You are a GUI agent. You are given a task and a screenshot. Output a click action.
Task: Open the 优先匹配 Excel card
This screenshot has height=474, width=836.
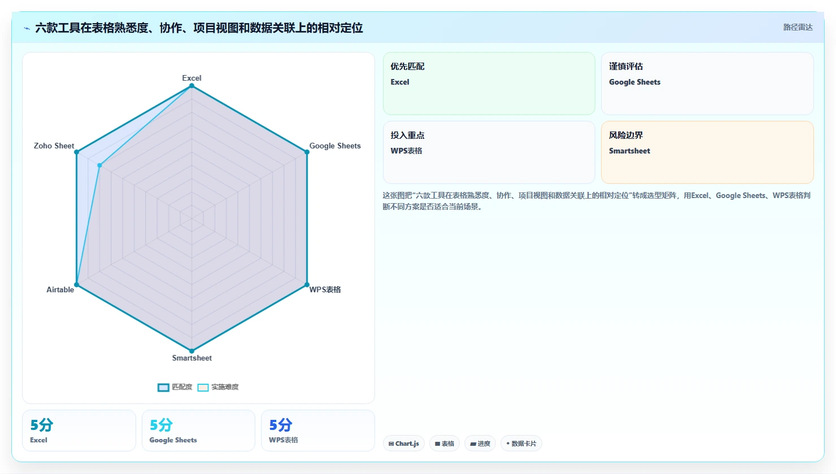(x=489, y=84)
